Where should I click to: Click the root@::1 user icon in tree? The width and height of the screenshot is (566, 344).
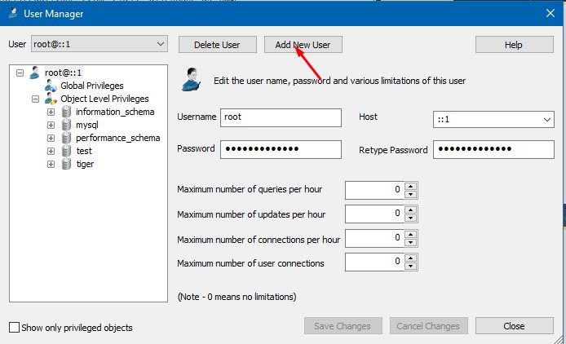tap(34, 73)
